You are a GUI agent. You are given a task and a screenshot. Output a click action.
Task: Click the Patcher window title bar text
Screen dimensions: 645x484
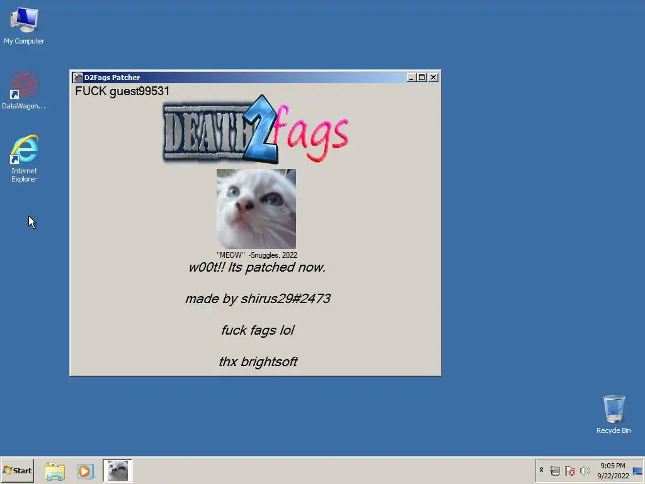pyautogui.click(x=112, y=78)
